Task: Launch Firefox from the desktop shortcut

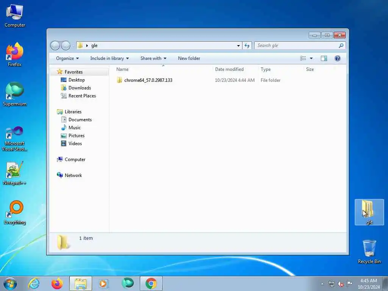Action: 15,55
